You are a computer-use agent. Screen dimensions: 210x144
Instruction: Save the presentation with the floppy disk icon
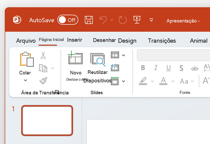[x=89, y=20]
